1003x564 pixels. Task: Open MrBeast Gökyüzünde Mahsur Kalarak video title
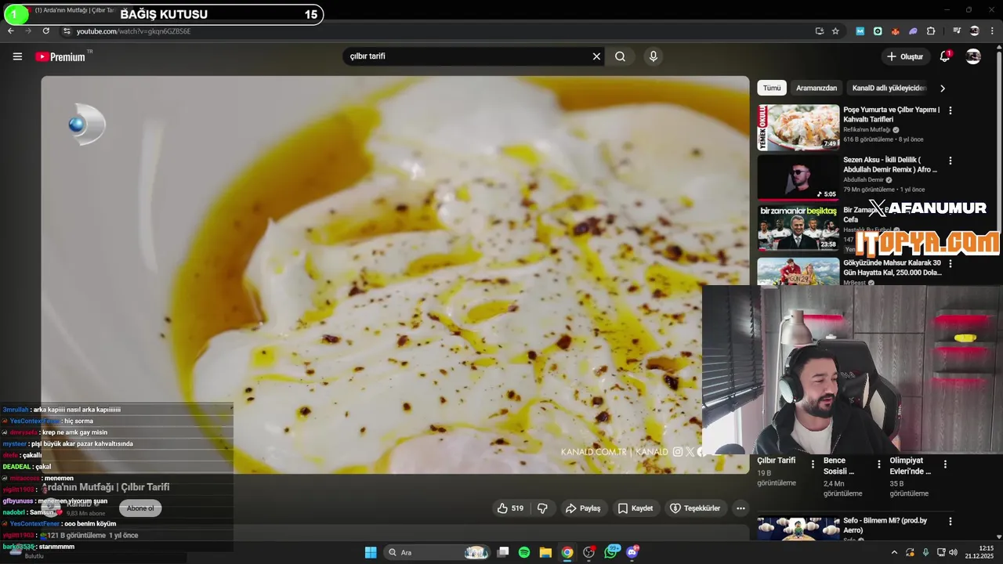click(x=893, y=268)
